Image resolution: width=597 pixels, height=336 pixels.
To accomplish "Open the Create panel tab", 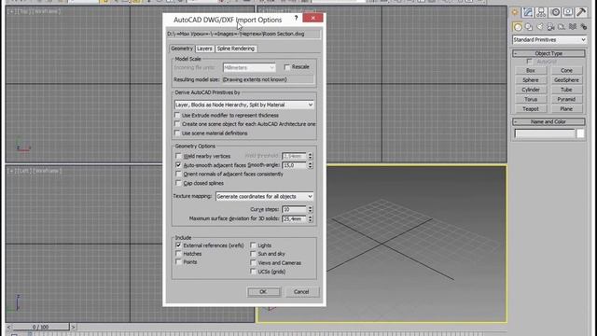I will (515, 12).
